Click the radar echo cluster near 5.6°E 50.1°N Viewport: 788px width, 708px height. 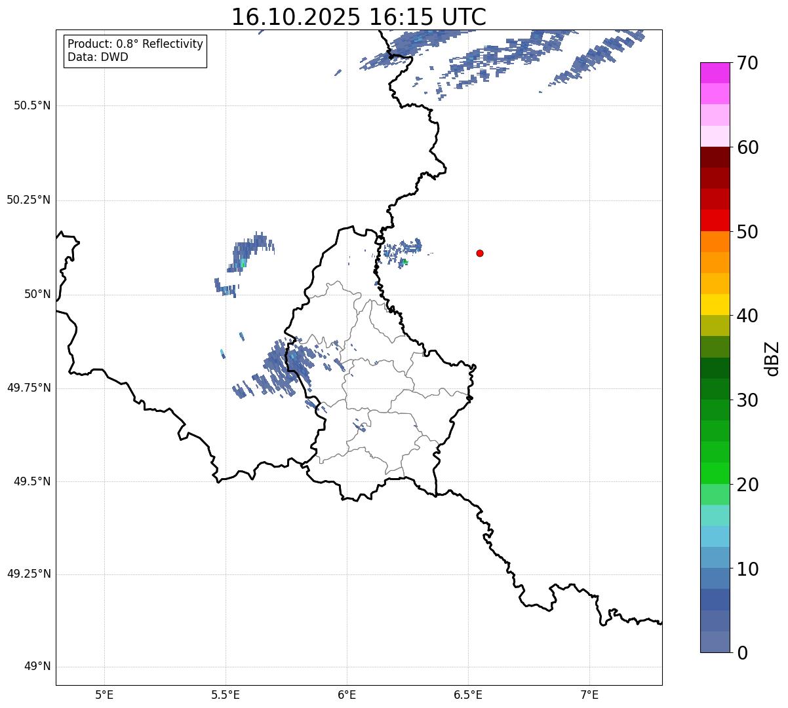[252, 253]
